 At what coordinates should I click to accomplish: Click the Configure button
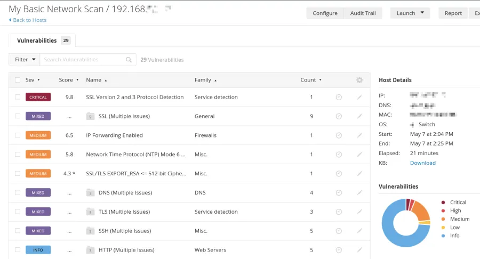[x=325, y=13]
